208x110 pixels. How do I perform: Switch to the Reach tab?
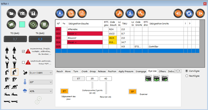point(60,71)
